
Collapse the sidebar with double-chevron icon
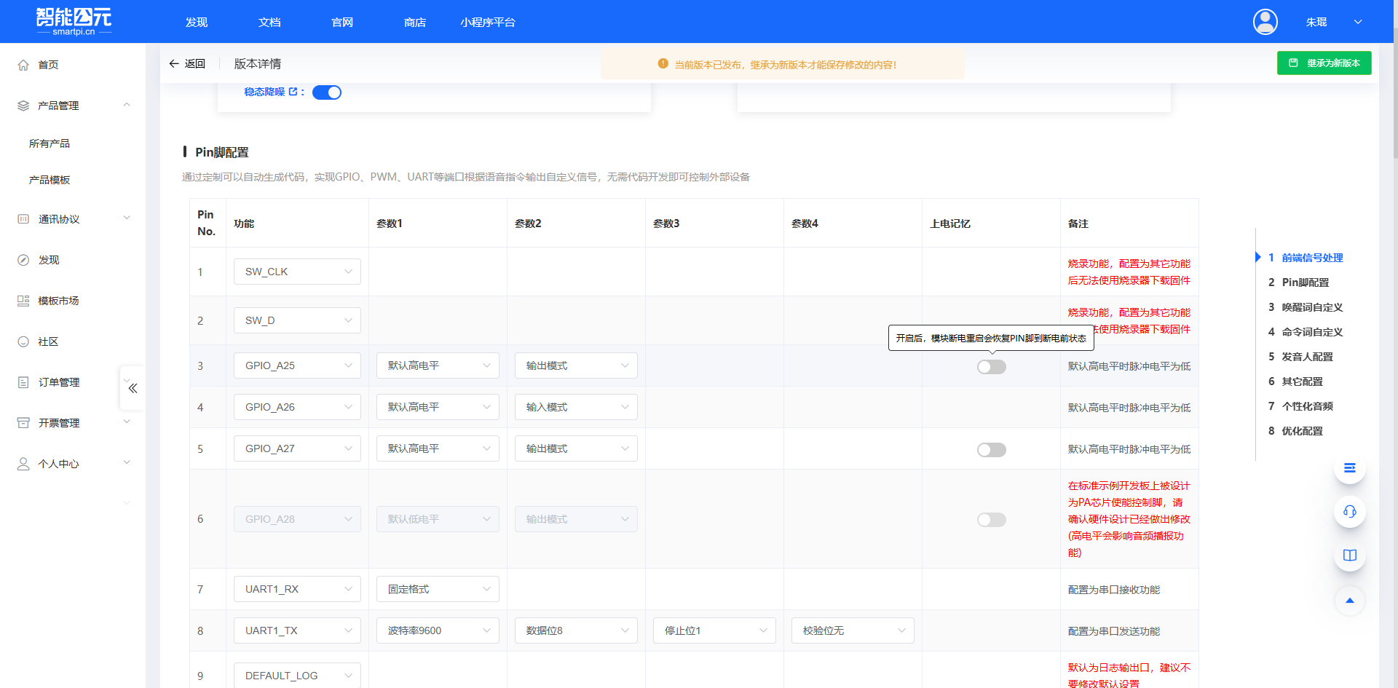tap(133, 388)
